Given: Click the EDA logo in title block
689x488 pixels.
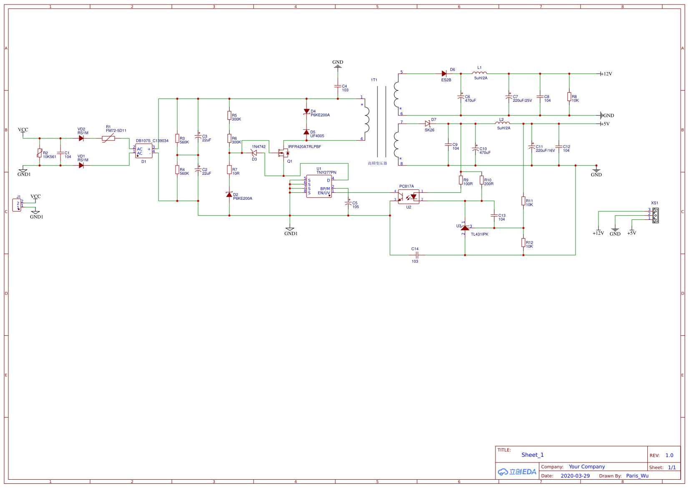Looking at the screenshot, I should [517, 472].
